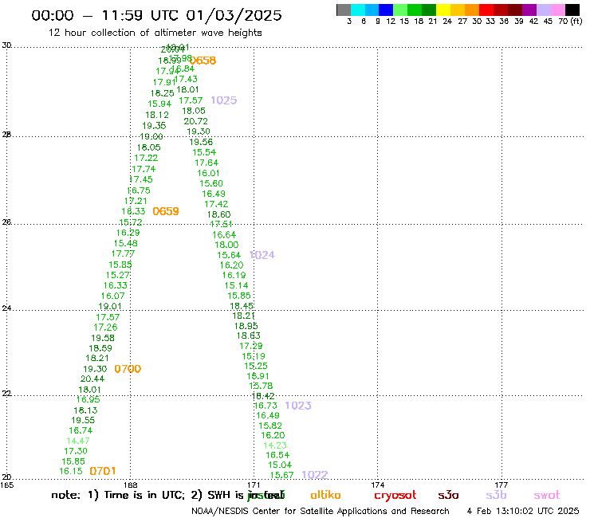Click the orange time stamp 0658
The image size is (590, 518).
click(203, 61)
